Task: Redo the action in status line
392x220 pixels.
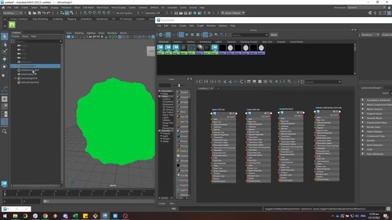Action: point(49,13)
